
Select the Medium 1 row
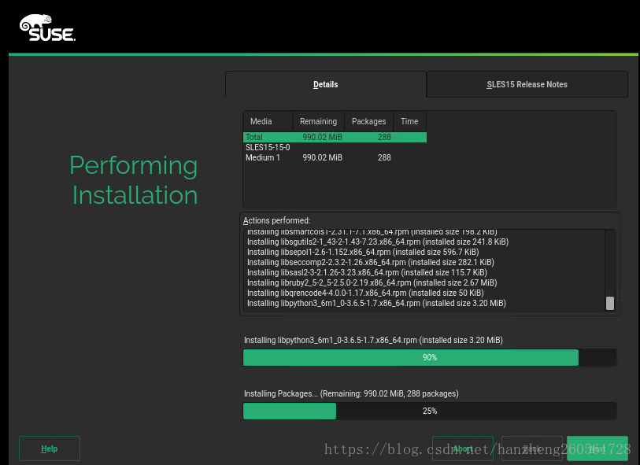click(x=335, y=157)
